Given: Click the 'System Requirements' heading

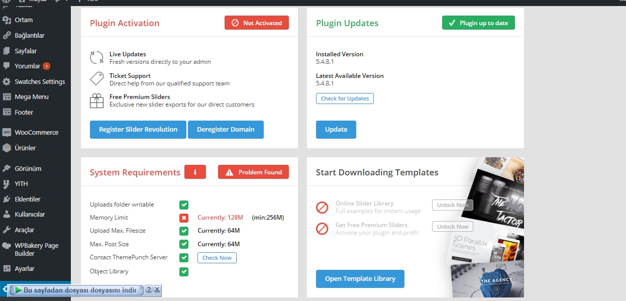Looking at the screenshot, I should (x=135, y=172).
